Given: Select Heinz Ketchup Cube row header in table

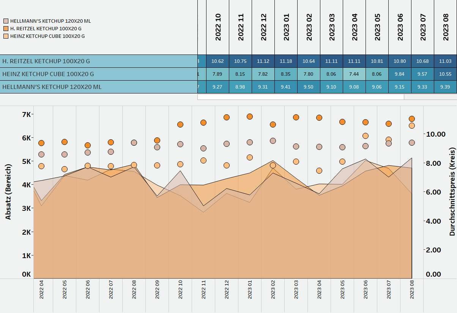Looking at the screenshot, I should tap(98, 74).
